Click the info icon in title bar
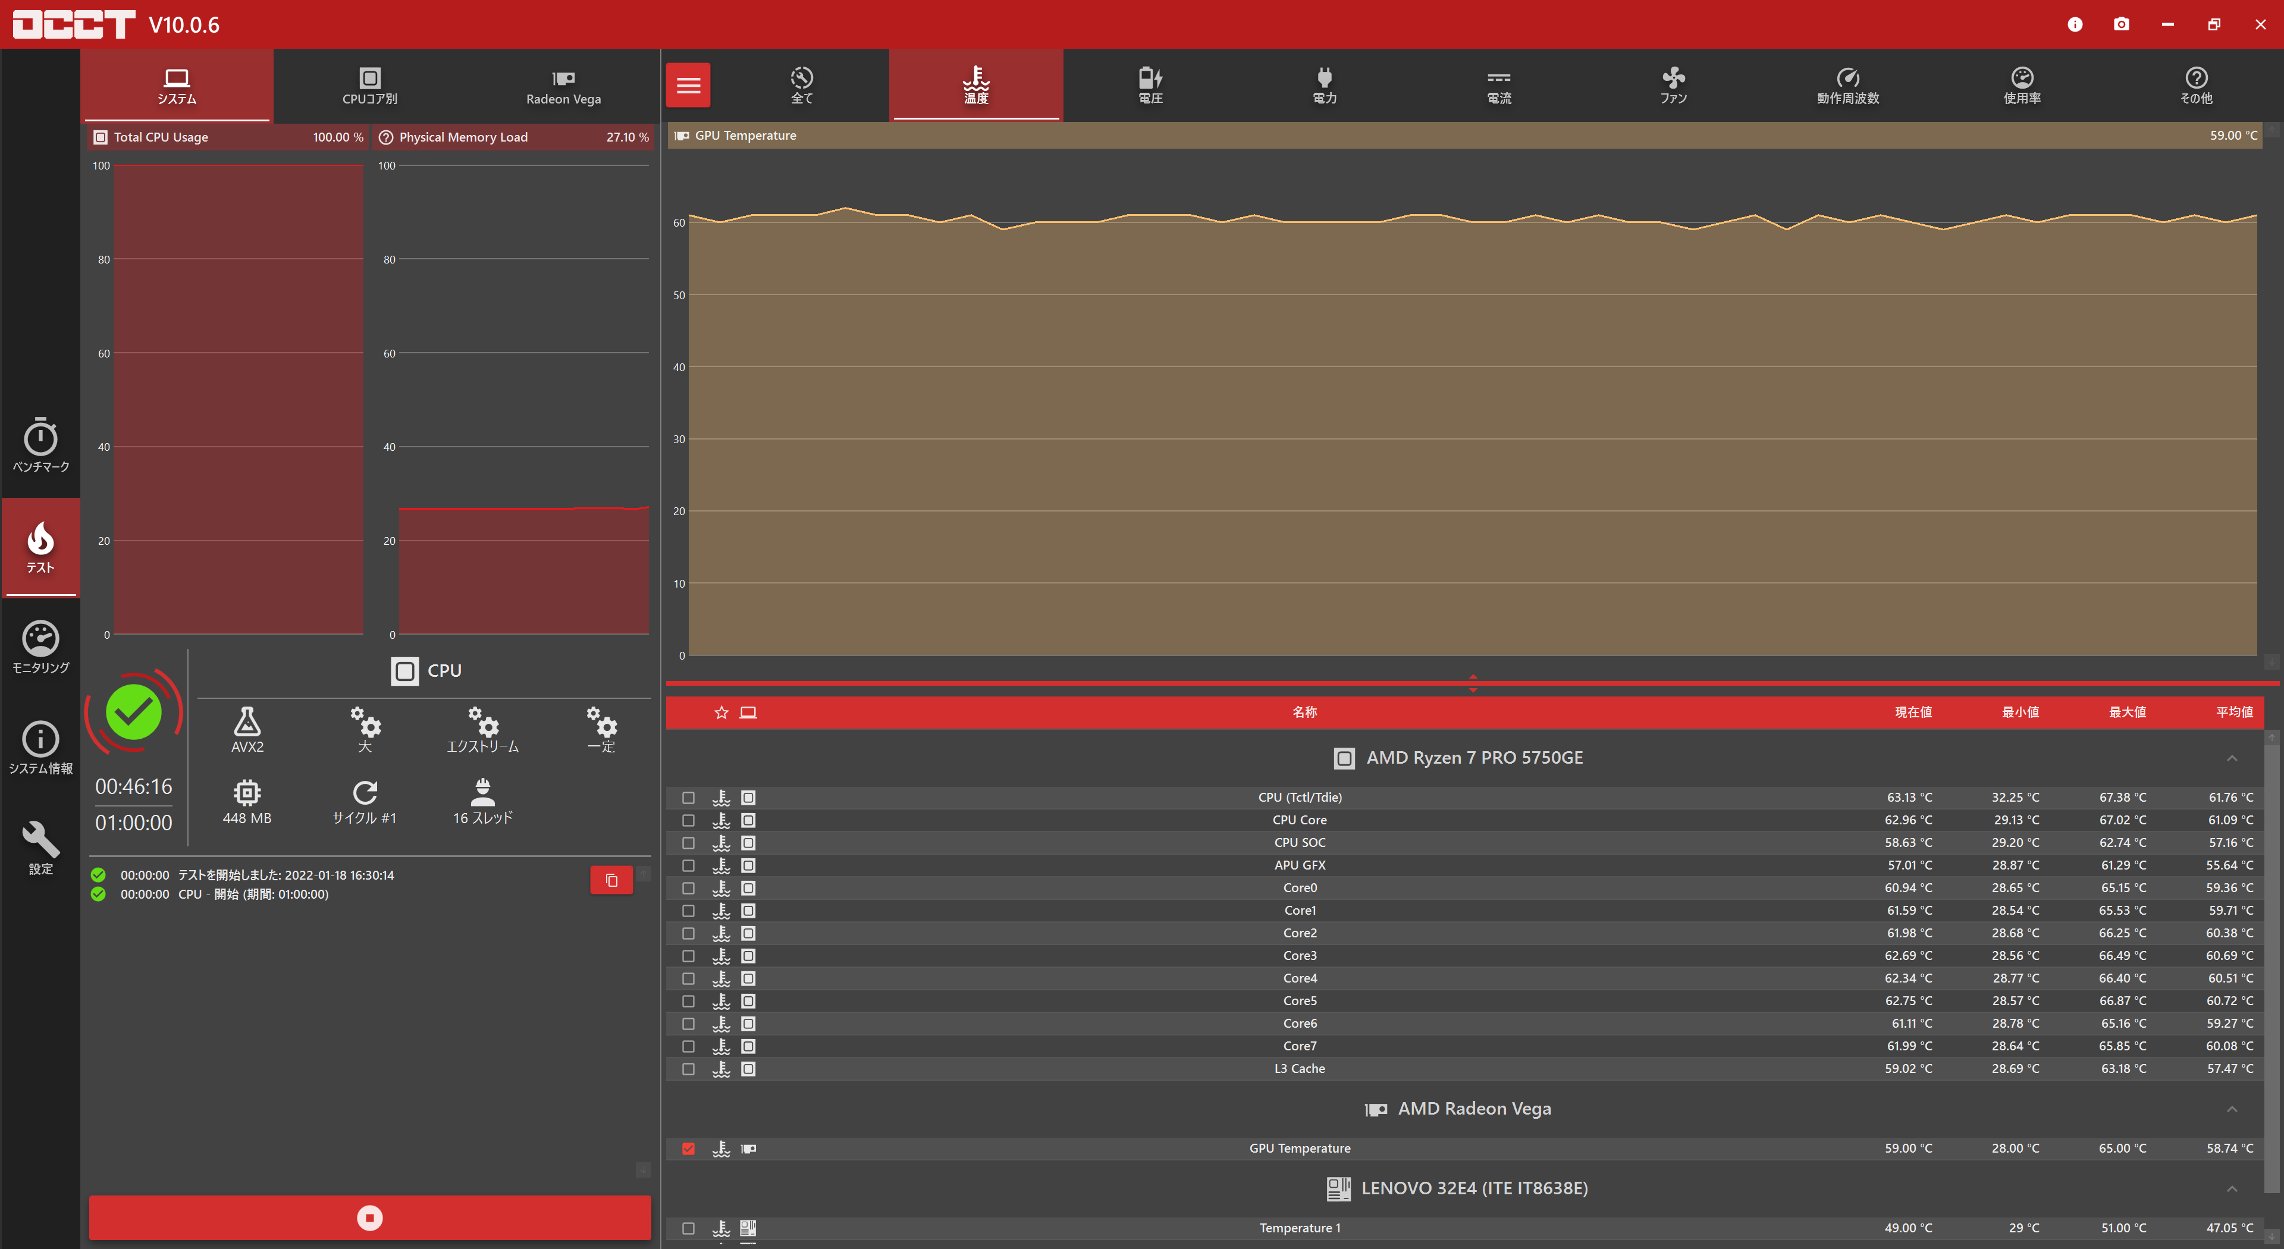Viewport: 2284px width, 1249px height. (x=2075, y=24)
